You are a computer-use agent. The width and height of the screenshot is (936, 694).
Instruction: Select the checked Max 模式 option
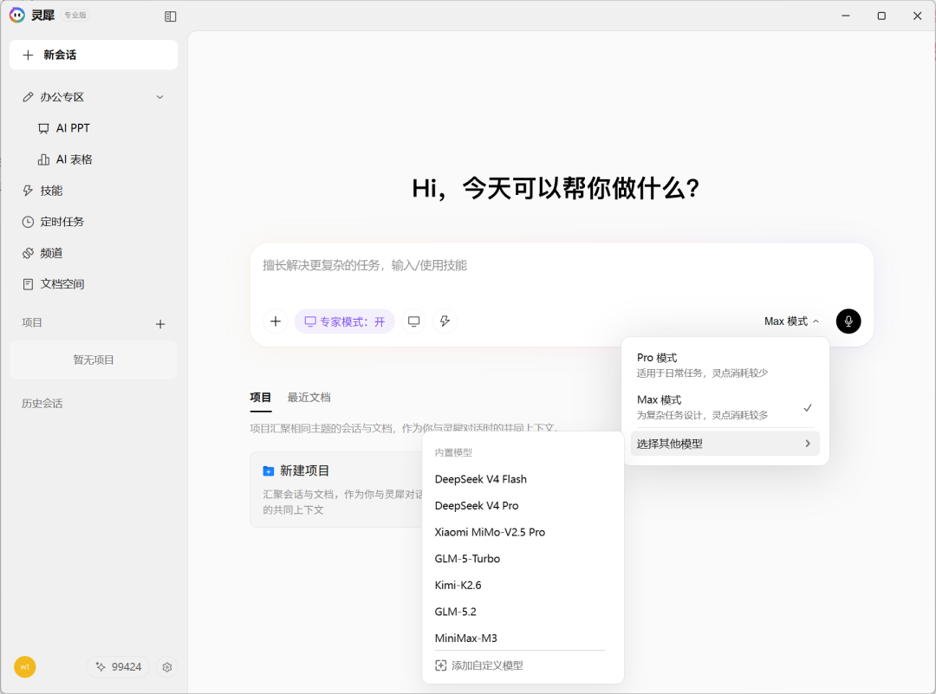725,407
